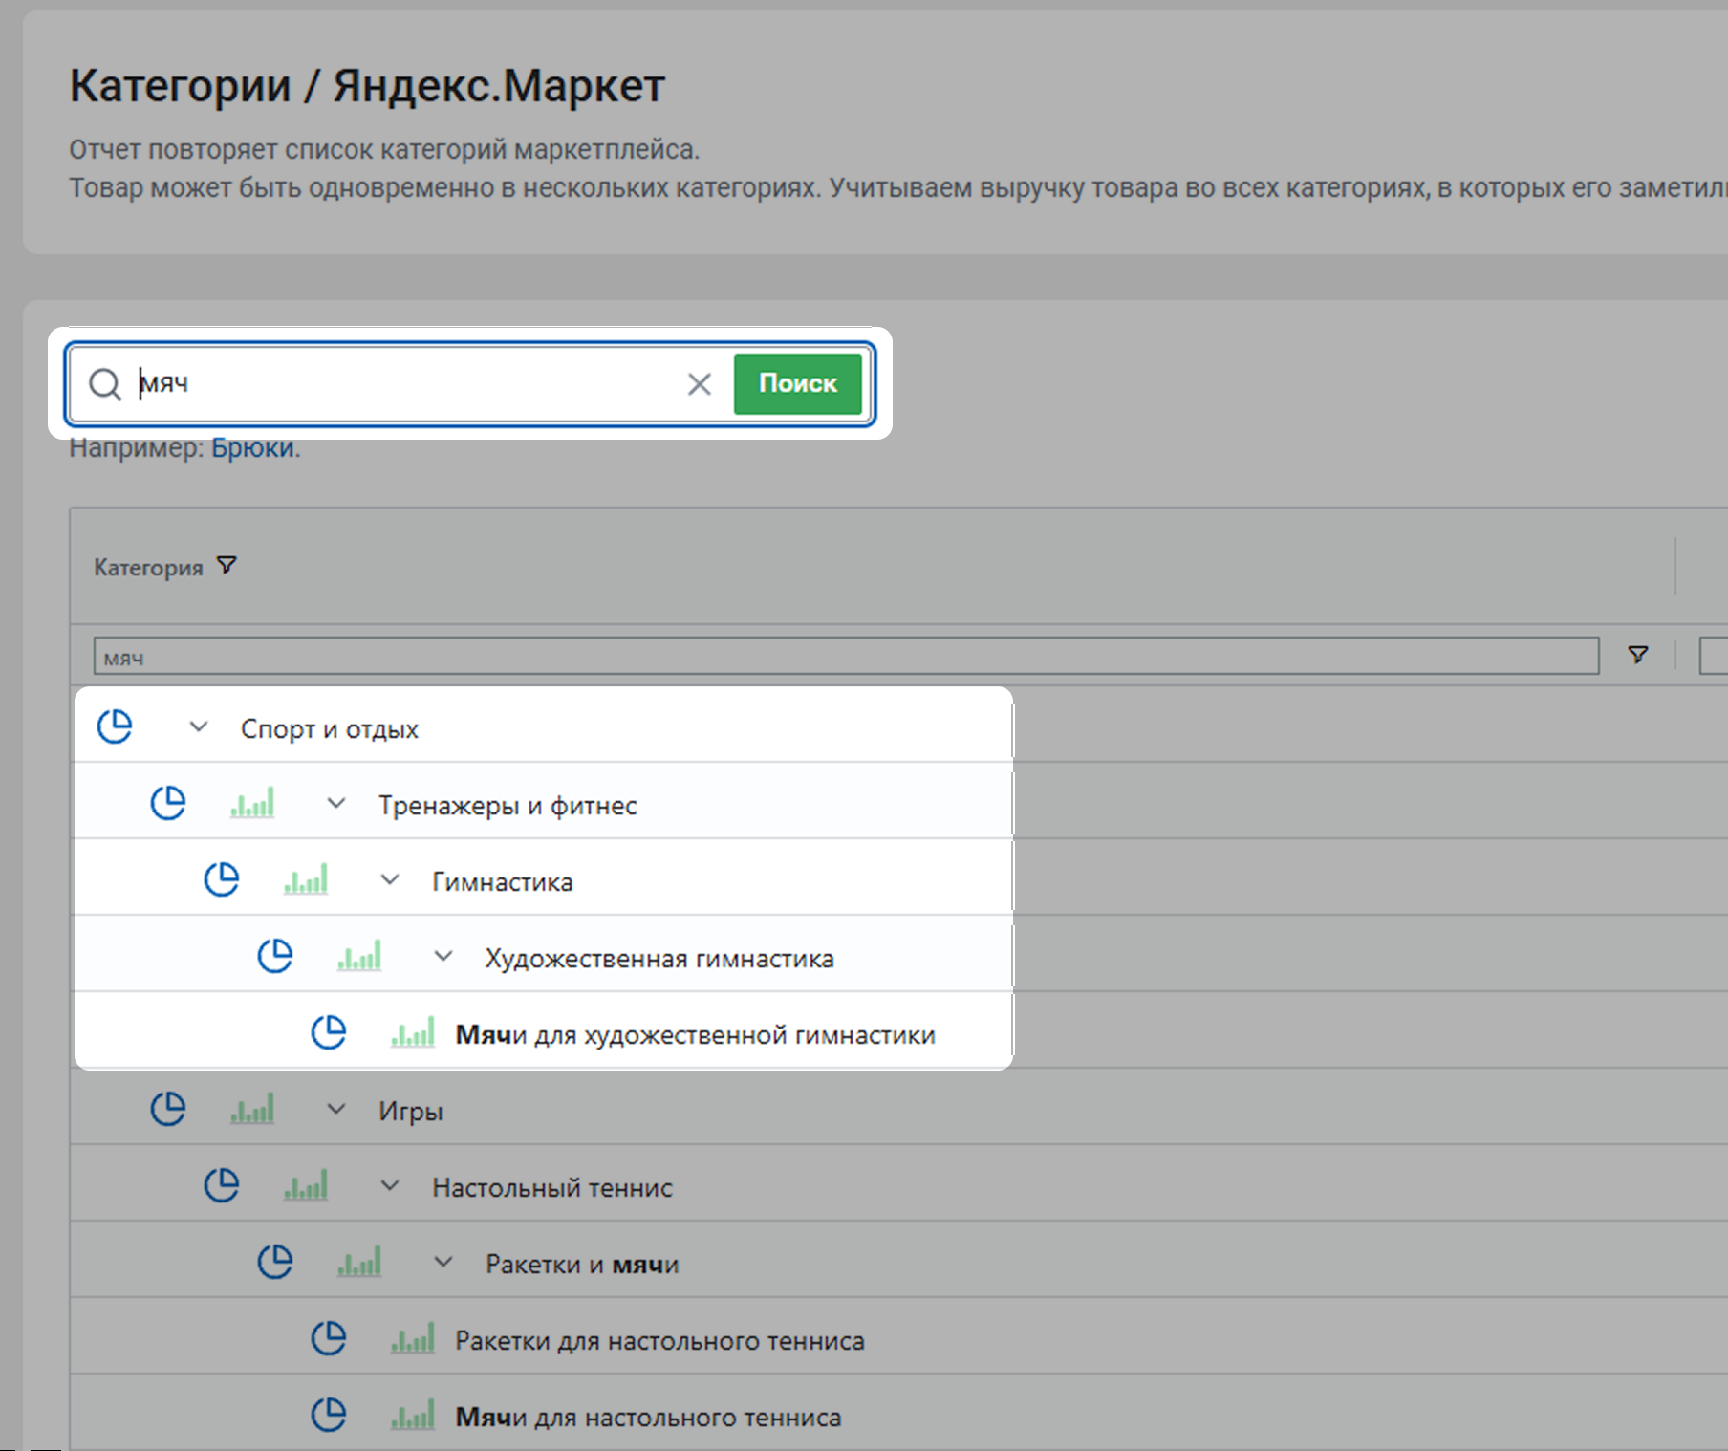The width and height of the screenshot is (1728, 1451).
Task: Select the Художественная гимнастика row label
Action: (659, 959)
